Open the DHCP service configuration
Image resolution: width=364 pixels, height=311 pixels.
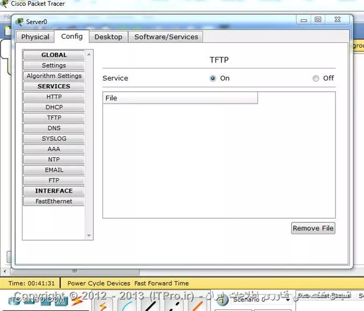[x=54, y=107]
